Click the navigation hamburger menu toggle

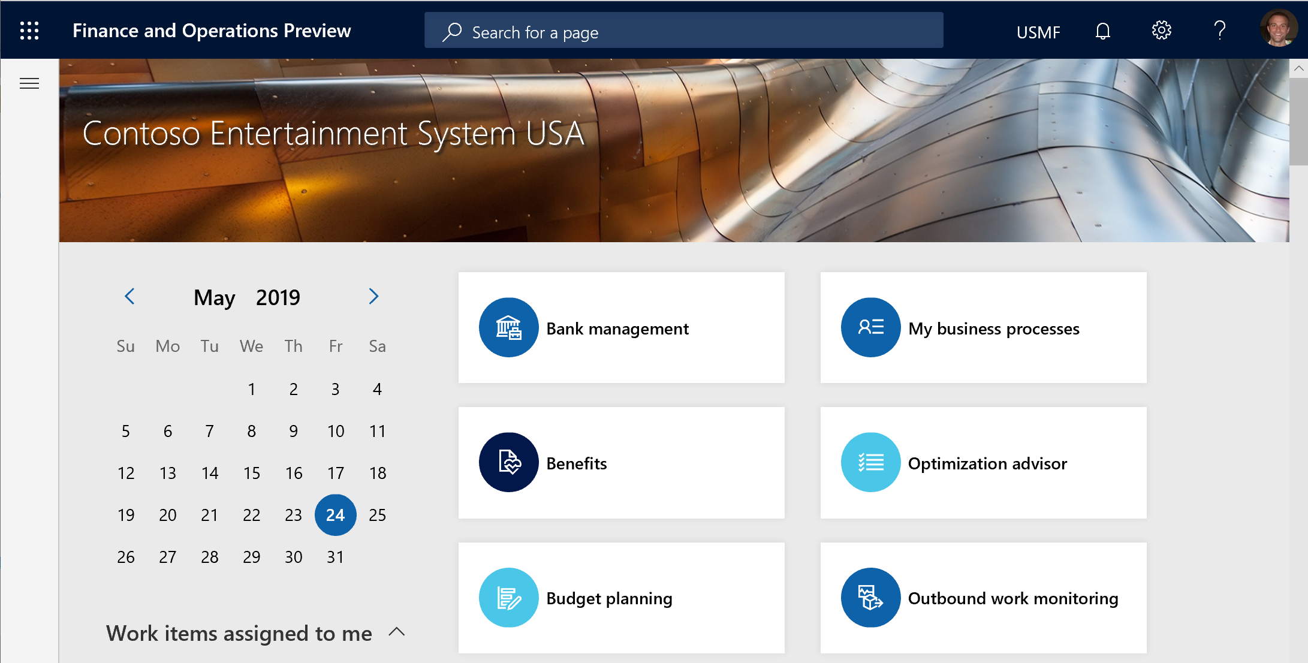pos(29,83)
